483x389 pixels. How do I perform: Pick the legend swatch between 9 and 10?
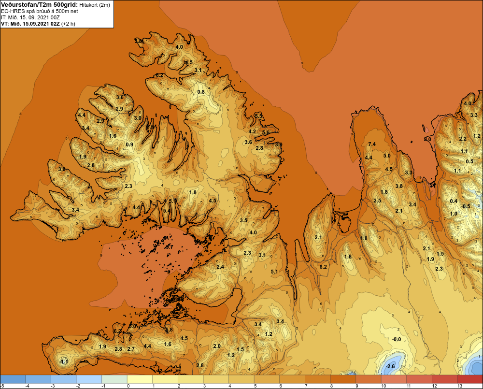point(369,379)
